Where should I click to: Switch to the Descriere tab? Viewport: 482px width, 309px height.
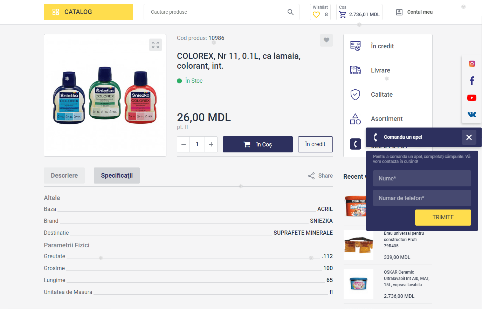64,176
